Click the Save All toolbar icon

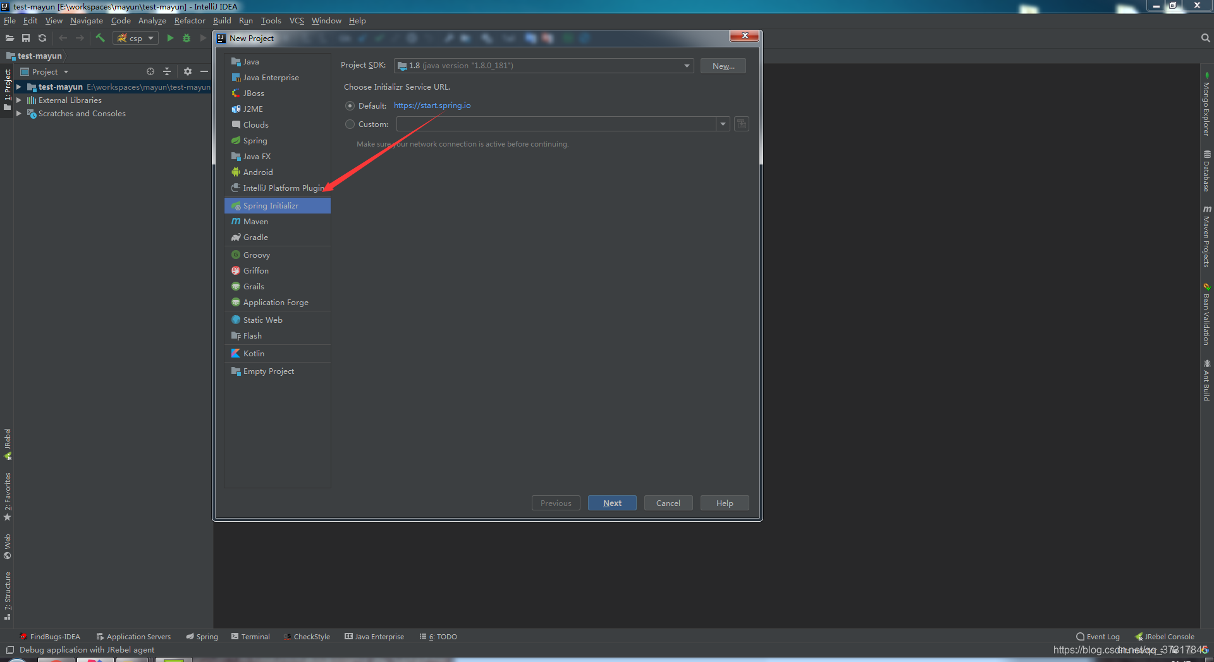[x=26, y=38]
